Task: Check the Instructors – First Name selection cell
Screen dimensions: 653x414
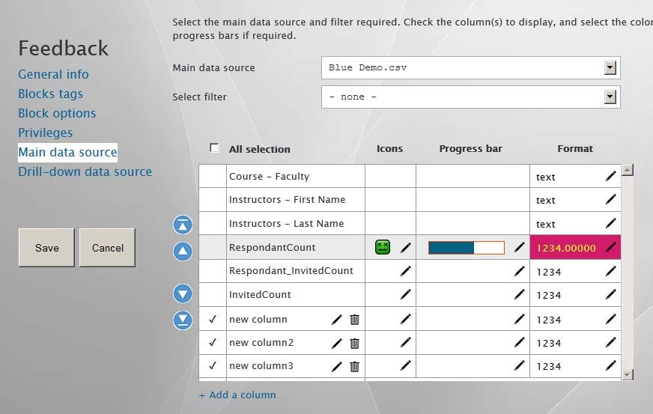Action: [x=213, y=199]
